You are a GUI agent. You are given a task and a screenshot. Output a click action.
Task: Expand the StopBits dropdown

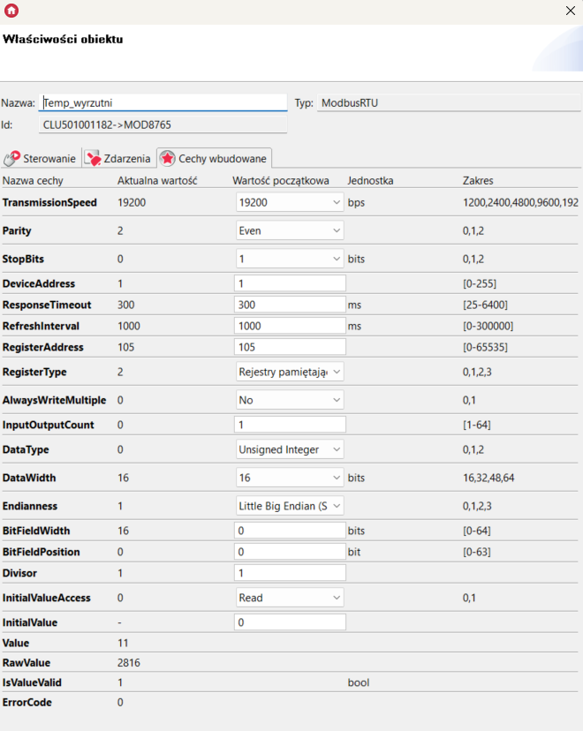290,260
